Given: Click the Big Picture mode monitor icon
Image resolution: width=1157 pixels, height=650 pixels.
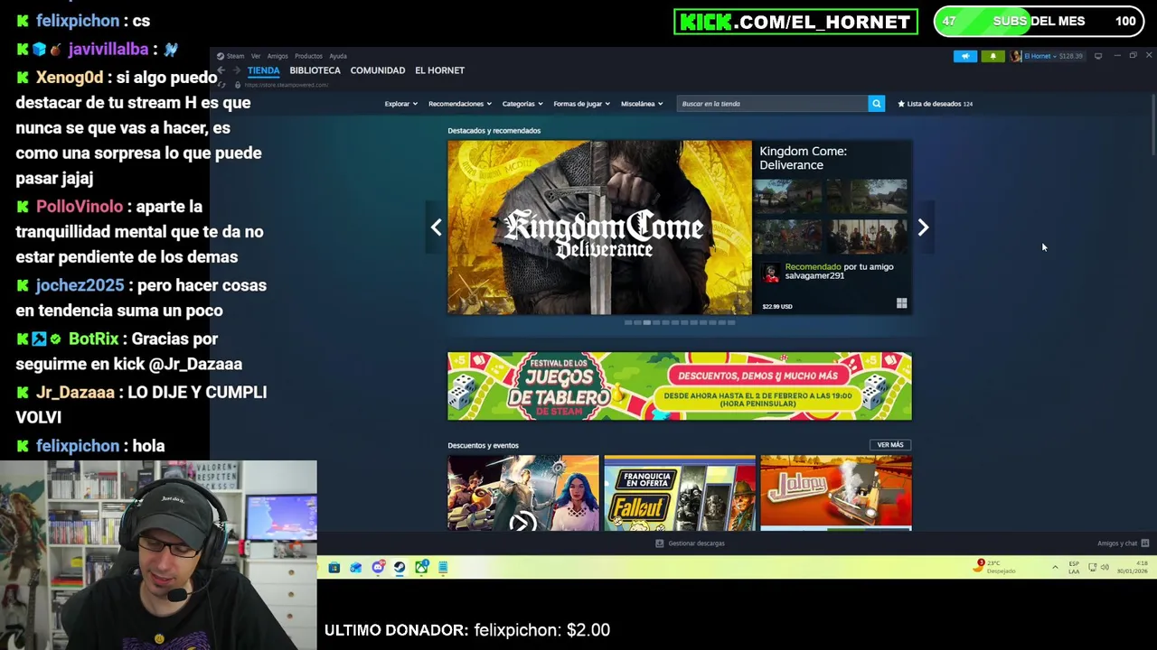Looking at the screenshot, I should click(x=1098, y=56).
